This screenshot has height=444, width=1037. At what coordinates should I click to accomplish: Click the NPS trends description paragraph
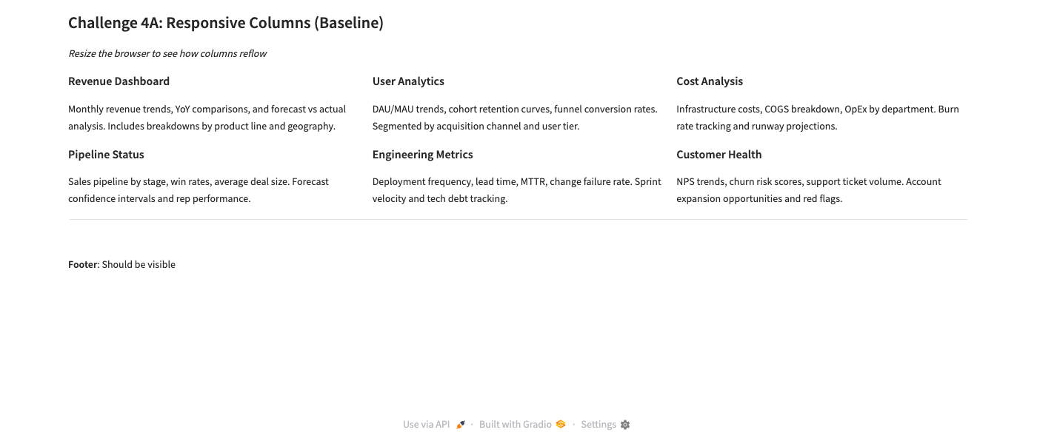[808, 190]
